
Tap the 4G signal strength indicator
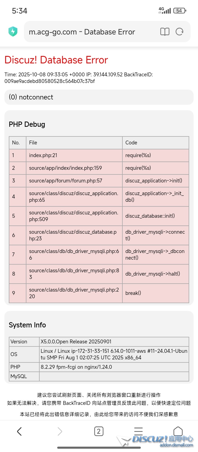coord(164,11)
